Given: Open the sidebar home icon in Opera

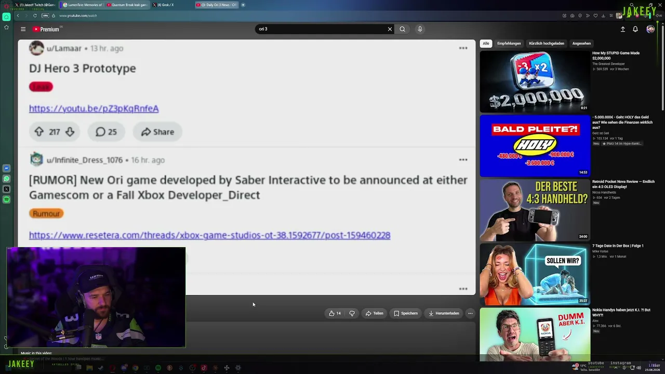Looking at the screenshot, I should pos(6,17).
